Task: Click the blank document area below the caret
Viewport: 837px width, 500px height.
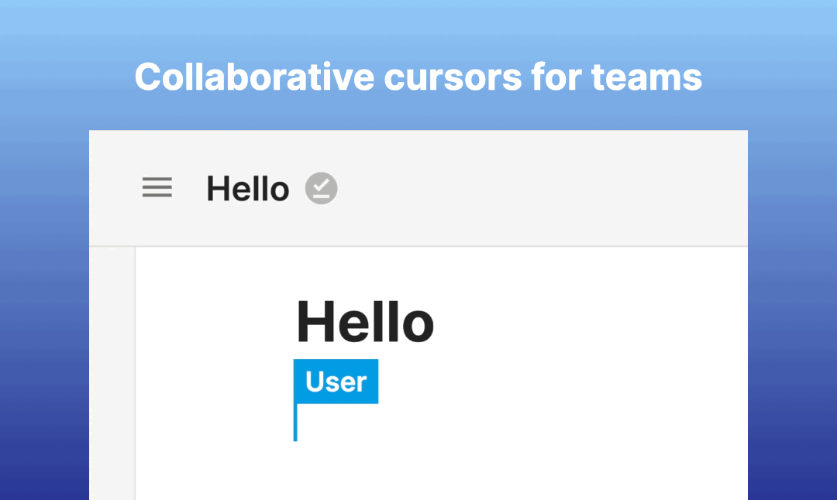Action: [427, 471]
